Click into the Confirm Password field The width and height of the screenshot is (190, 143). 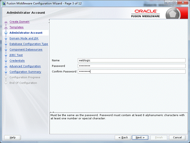pyautogui.click(x=132, y=71)
